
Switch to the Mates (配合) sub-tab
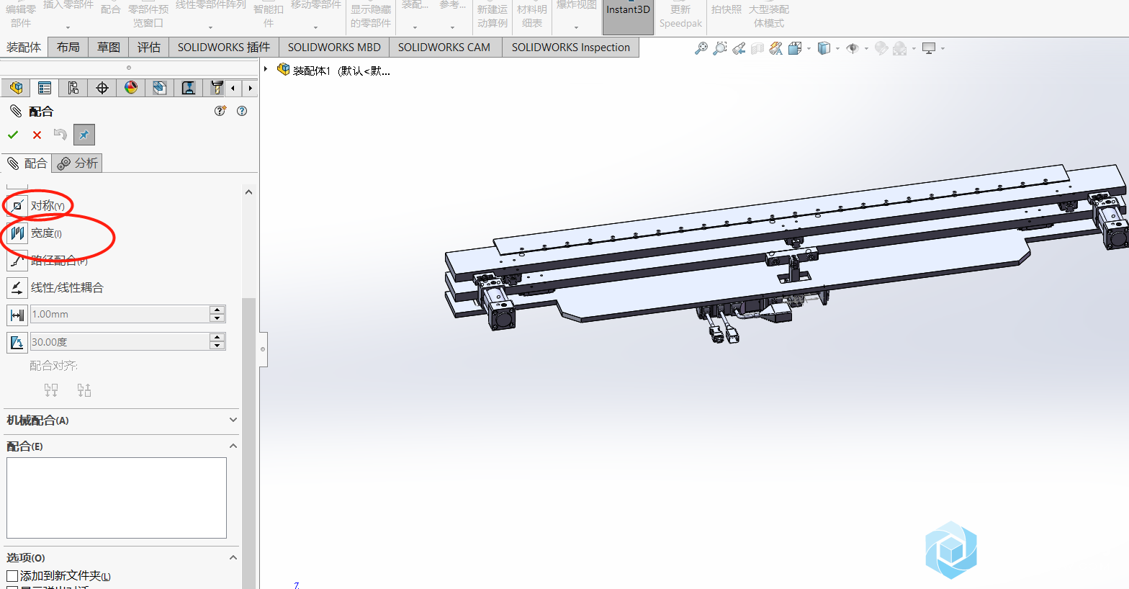[27, 163]
